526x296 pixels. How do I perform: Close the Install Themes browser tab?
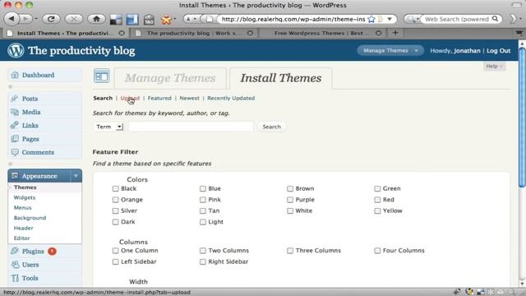[122, 33]
